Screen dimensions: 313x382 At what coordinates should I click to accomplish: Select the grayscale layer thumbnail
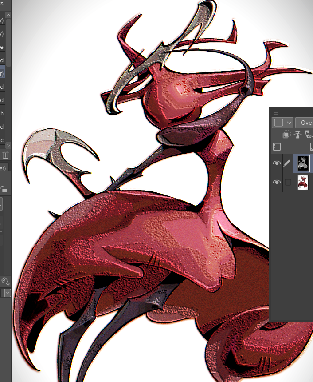pos(303,163)
